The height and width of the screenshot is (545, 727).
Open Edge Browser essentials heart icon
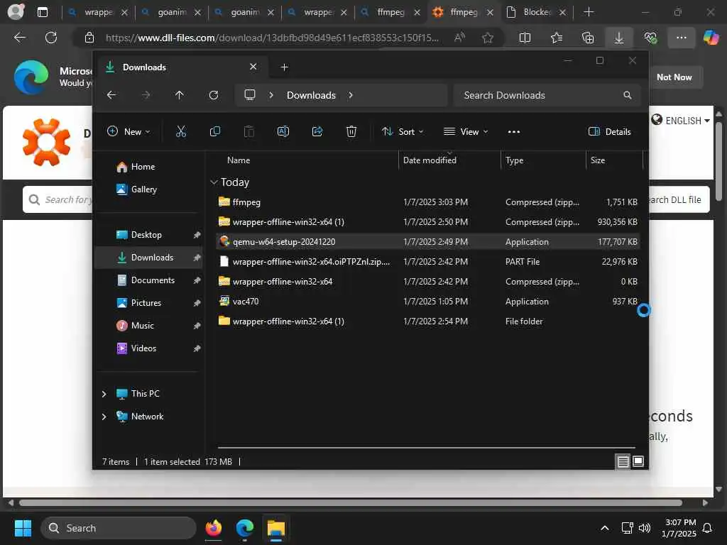[x=650, y=38]
